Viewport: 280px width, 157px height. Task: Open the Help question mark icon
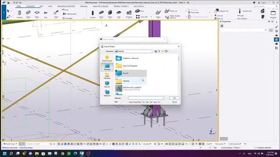254,3
